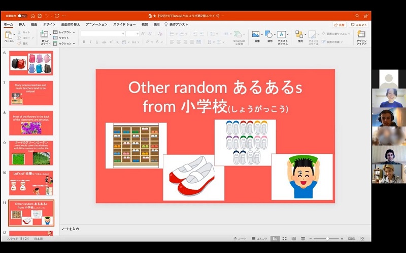The height and width of the screenshot is (253, 406).
Task: Click the コメント (Comments) button at top right
Action: tap(359, 24)
